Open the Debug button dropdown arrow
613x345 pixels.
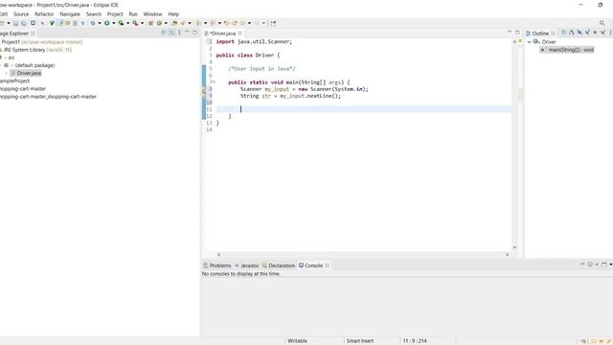coord(100,23)
